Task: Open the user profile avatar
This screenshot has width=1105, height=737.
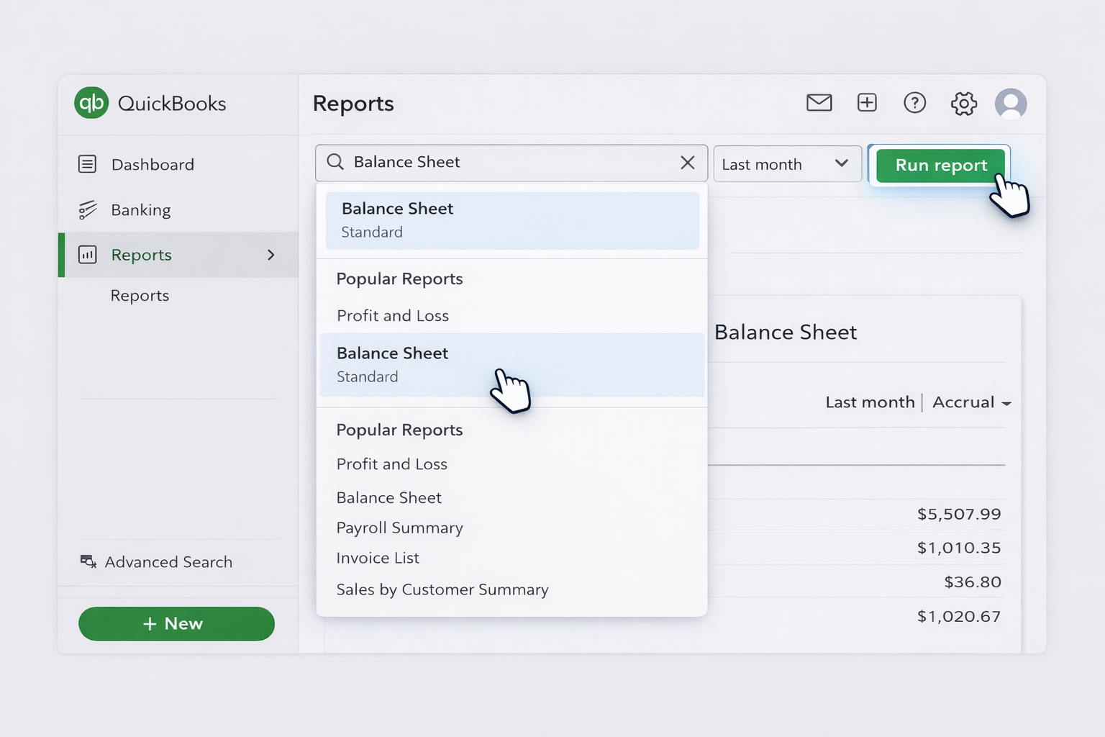Action: coord(1011,104)
